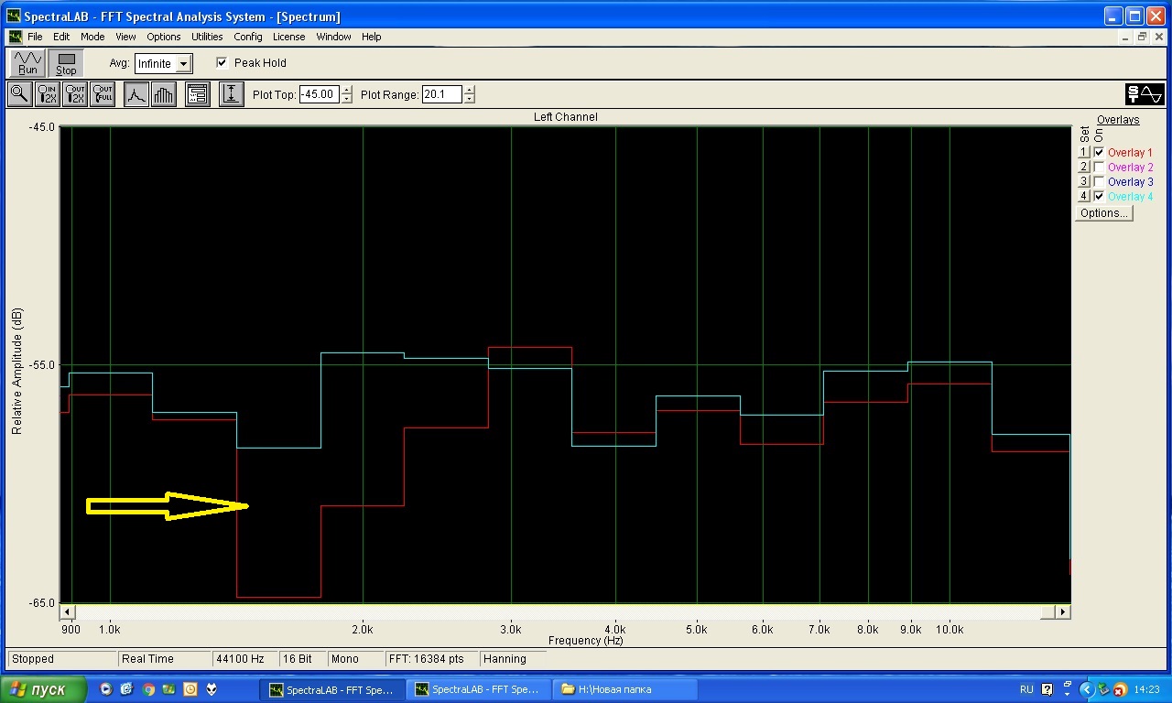Switch to bar graph plot style
The width and height of the screenshot is (1172, 703).
[164, 94]
